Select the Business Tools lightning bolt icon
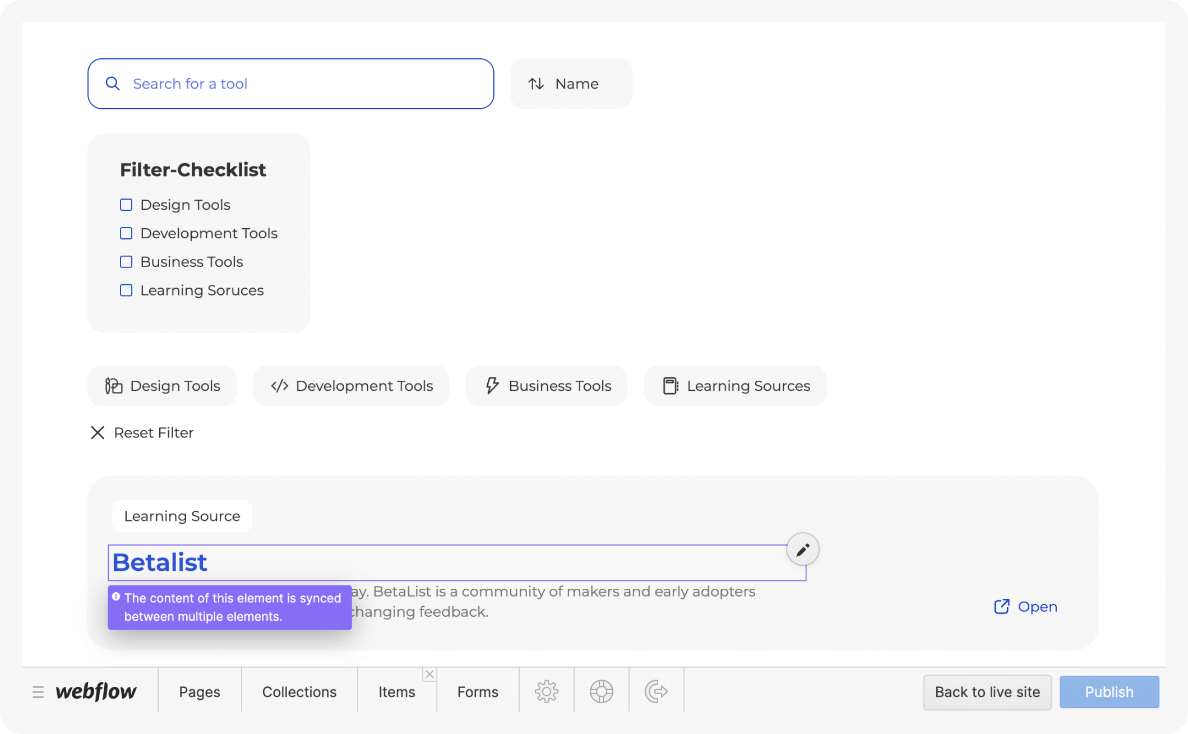The height and width of the screenshot is (734, 1188). point(491,385)
